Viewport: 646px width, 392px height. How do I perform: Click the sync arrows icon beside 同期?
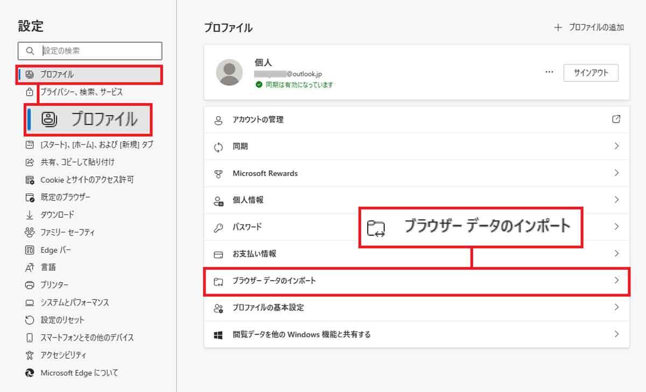[x=218, y=147]
